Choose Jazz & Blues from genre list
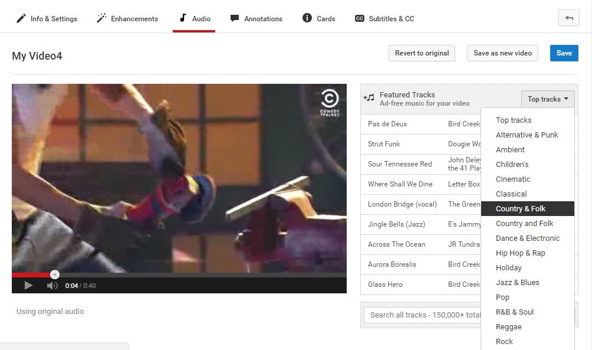Image resolution: width=592 pixels, height=350 pixels. (517, 282)
